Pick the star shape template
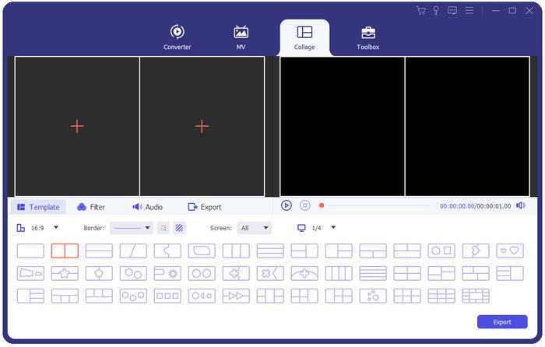 (x=65, y=273)
